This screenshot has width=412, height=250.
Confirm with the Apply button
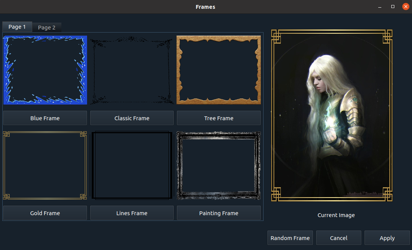387,238
